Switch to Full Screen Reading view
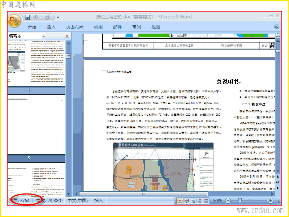 [186, 201]
